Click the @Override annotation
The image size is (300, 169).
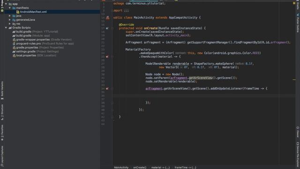pos(126,25)
